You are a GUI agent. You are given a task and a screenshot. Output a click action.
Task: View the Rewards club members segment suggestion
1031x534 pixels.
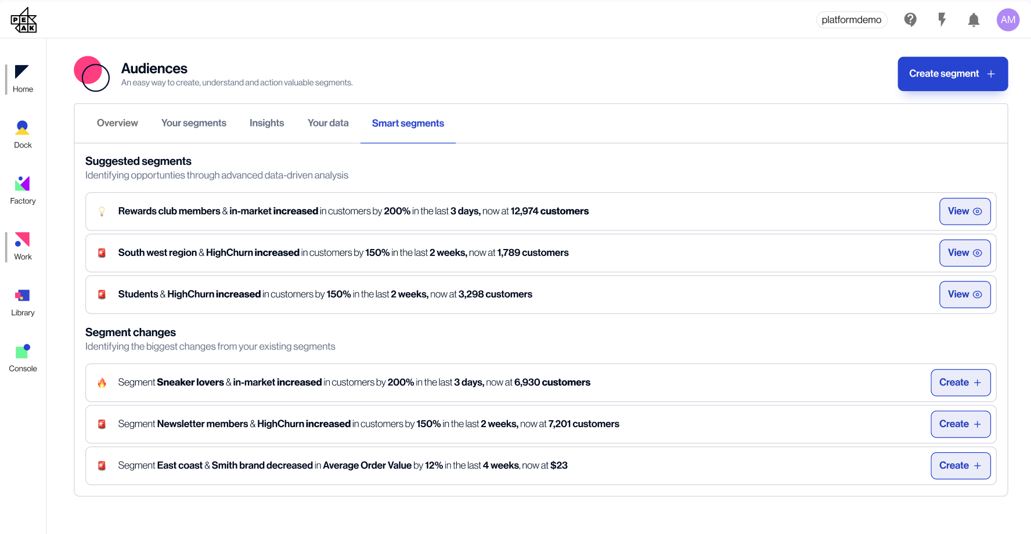coord(965,211)
